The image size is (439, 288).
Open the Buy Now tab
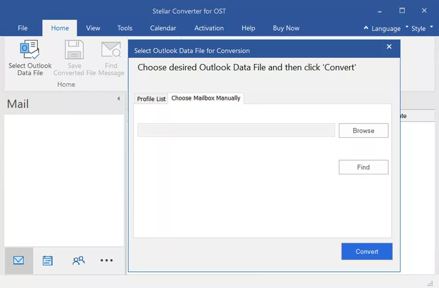pyautogui.click(x=286, y=28)
